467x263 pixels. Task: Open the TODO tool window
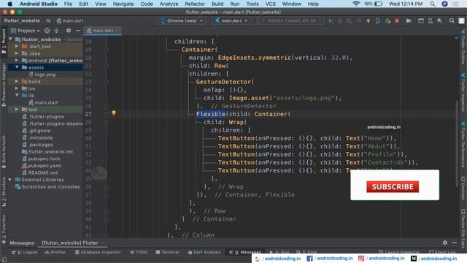(139, 252)
